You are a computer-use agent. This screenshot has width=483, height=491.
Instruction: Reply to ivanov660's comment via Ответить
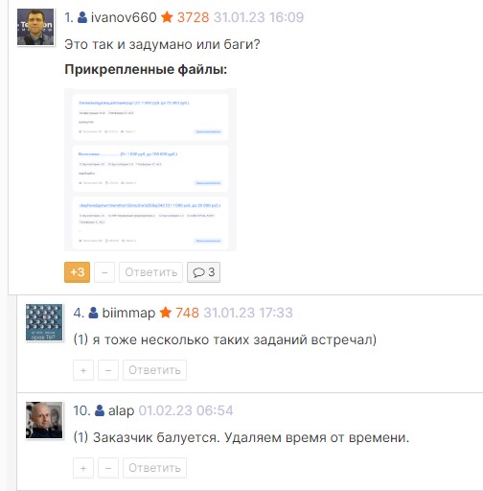point(150,272)
